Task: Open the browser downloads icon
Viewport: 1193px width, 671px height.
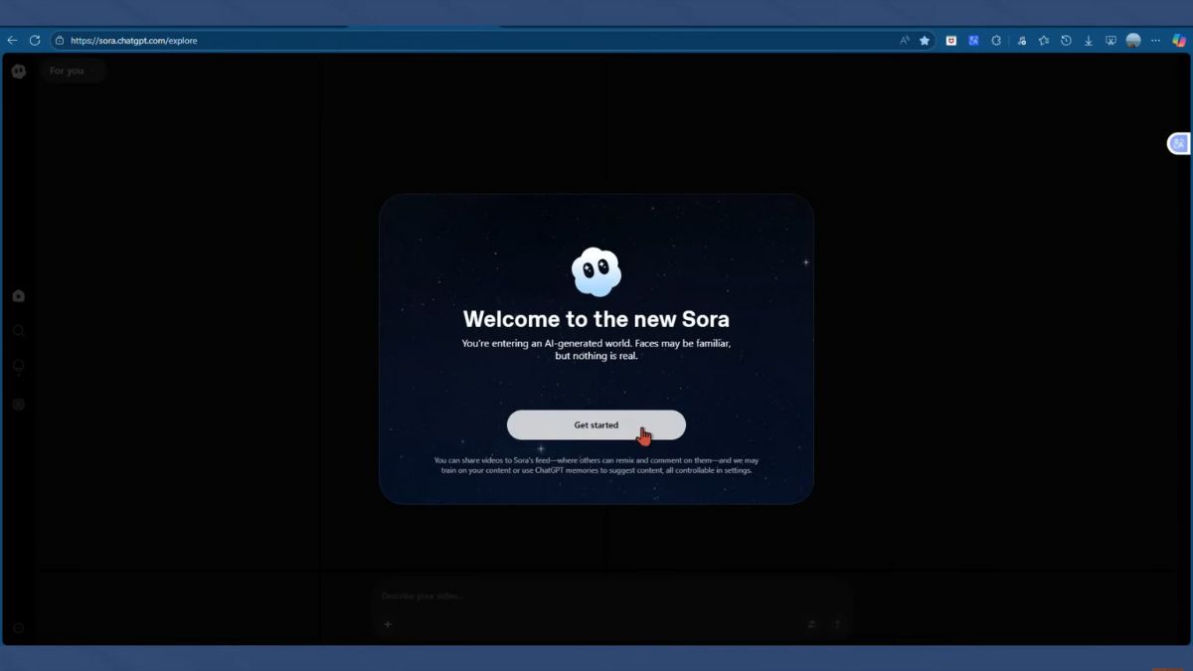Action: 1089,41
